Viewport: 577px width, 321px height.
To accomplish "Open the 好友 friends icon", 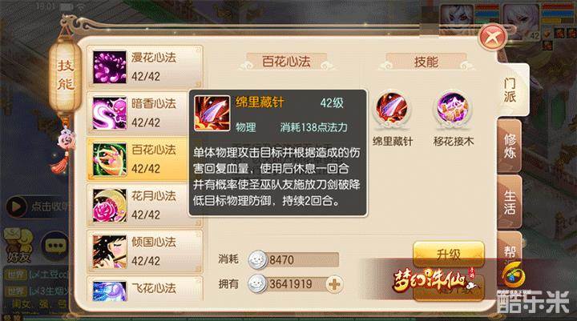I will click(18, 245).
